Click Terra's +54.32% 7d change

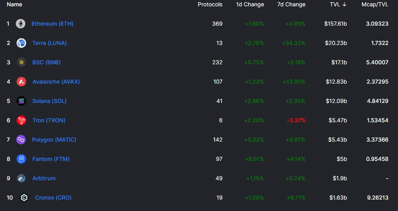coord(294,43)
